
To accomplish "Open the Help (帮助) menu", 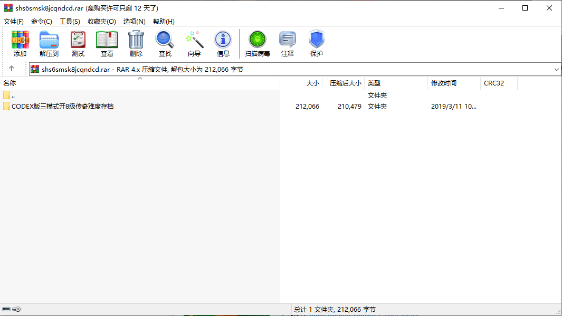I will tap(164, 22).
